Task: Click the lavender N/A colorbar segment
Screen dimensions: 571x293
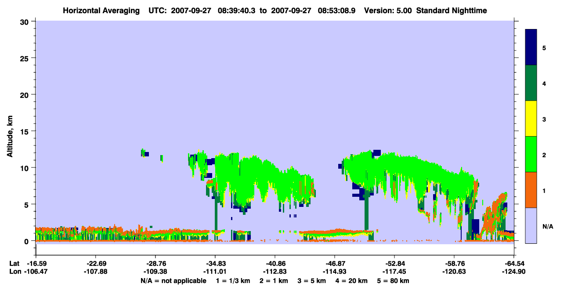Action: tap(531, 225)
